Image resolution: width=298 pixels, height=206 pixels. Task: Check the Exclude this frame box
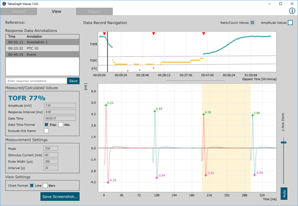46,131
